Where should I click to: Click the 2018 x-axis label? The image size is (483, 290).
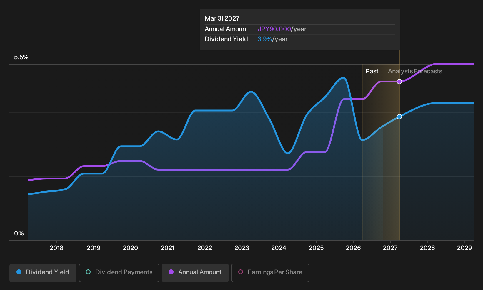[x=56, y=248]
